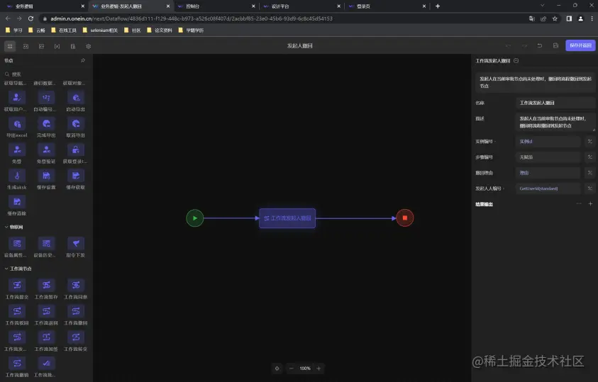Select the 缓存获取 node icon
The width and height of the screenshot is (598, 382).
[x=75, y=176]
